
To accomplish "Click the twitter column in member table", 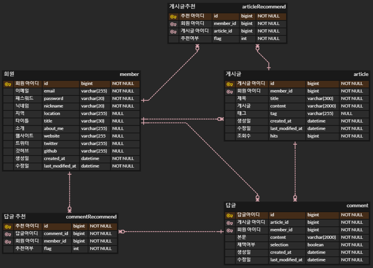I will click(51, 143).
